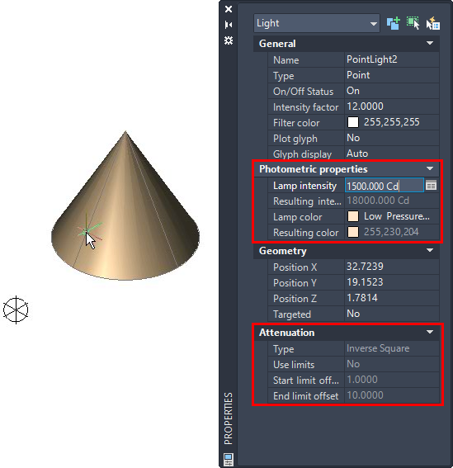The image size is (453, 468).
Task: Collapse the Attenuation section
Action: 430,332
